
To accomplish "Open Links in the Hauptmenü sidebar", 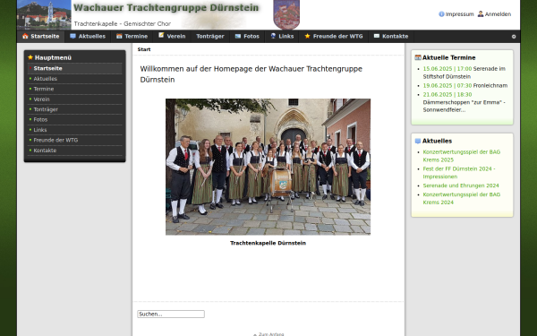I will click(74, 130).
